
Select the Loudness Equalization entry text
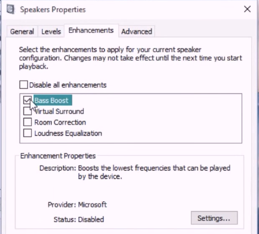click(x=68, y=133)
